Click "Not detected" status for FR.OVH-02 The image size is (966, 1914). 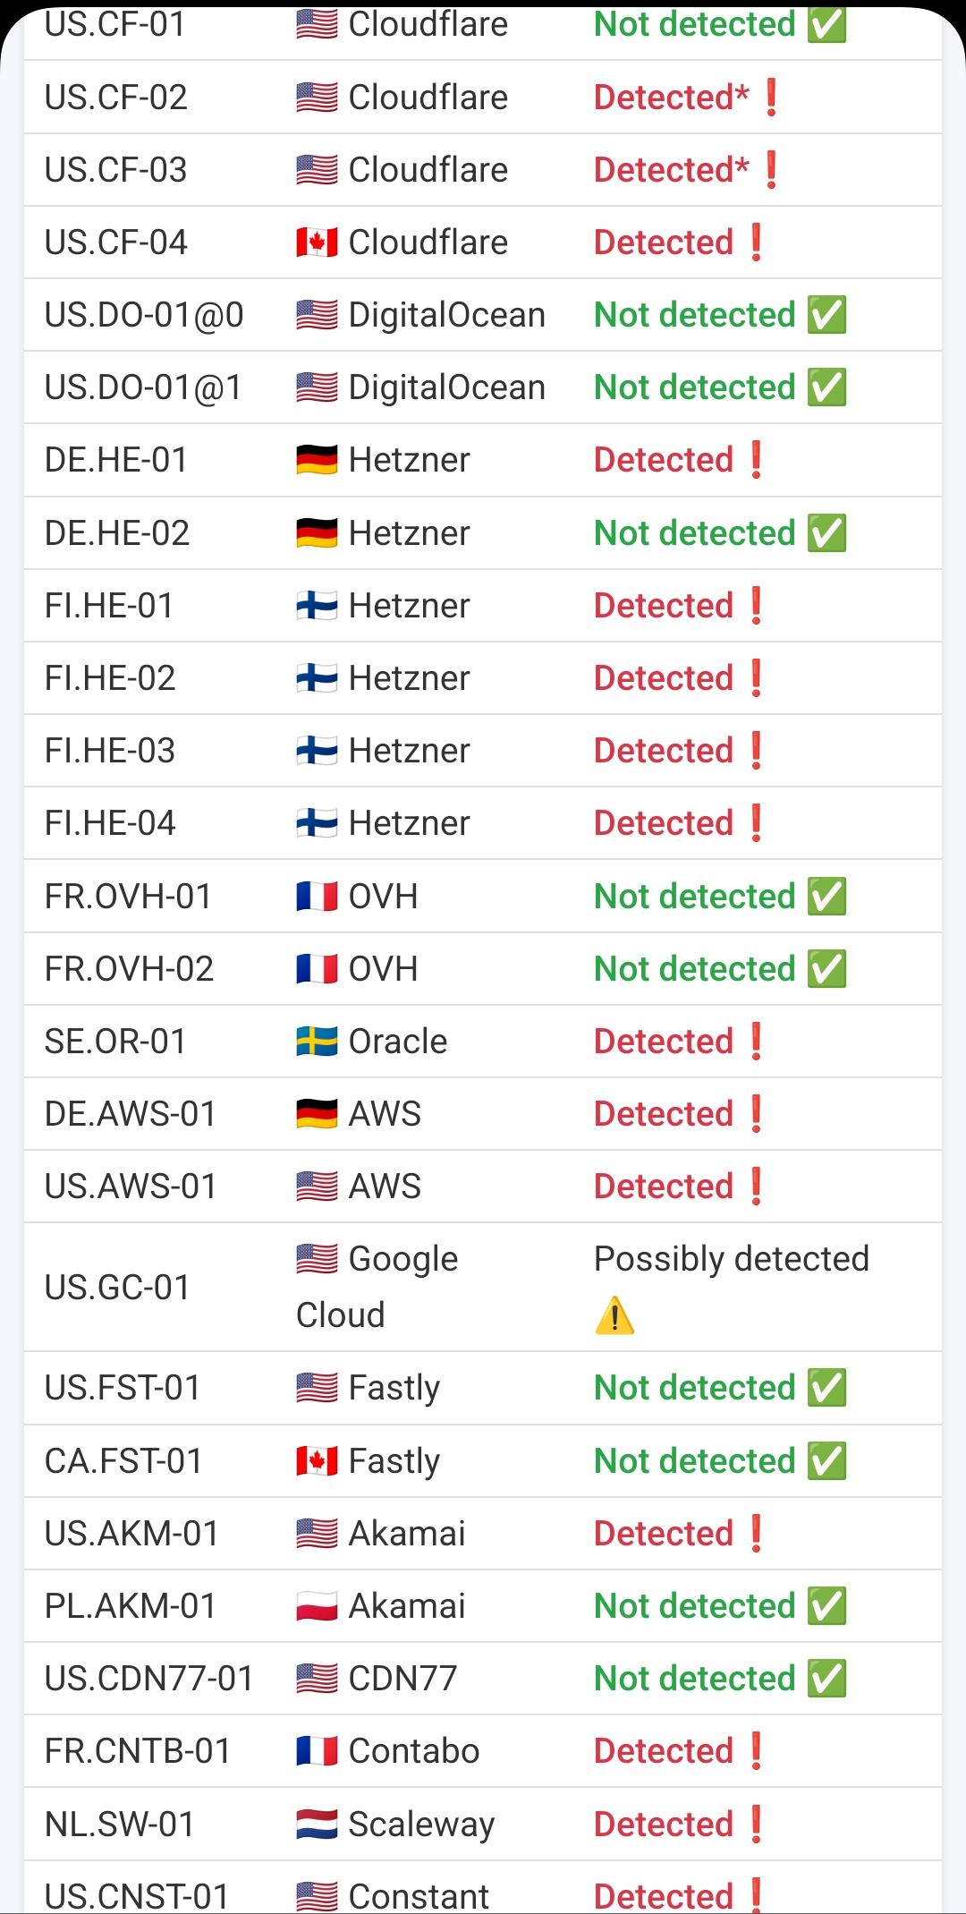694,969
